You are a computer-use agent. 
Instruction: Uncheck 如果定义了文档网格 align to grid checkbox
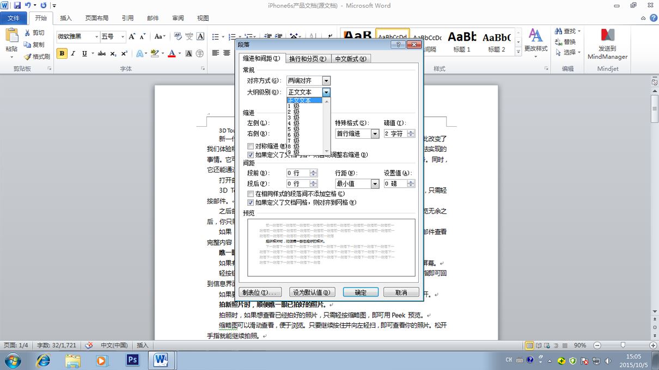click(251, 202)
